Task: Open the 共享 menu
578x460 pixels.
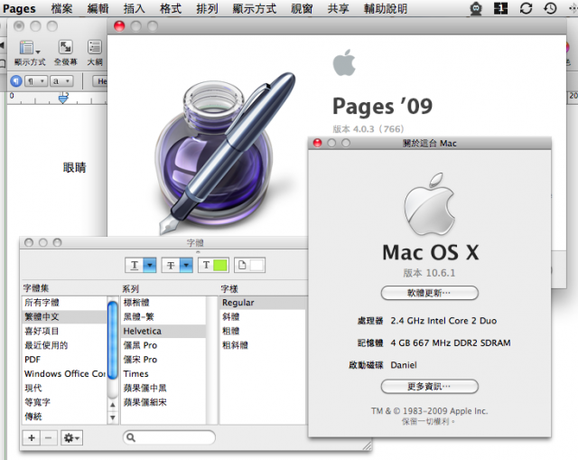Action: 339,8
